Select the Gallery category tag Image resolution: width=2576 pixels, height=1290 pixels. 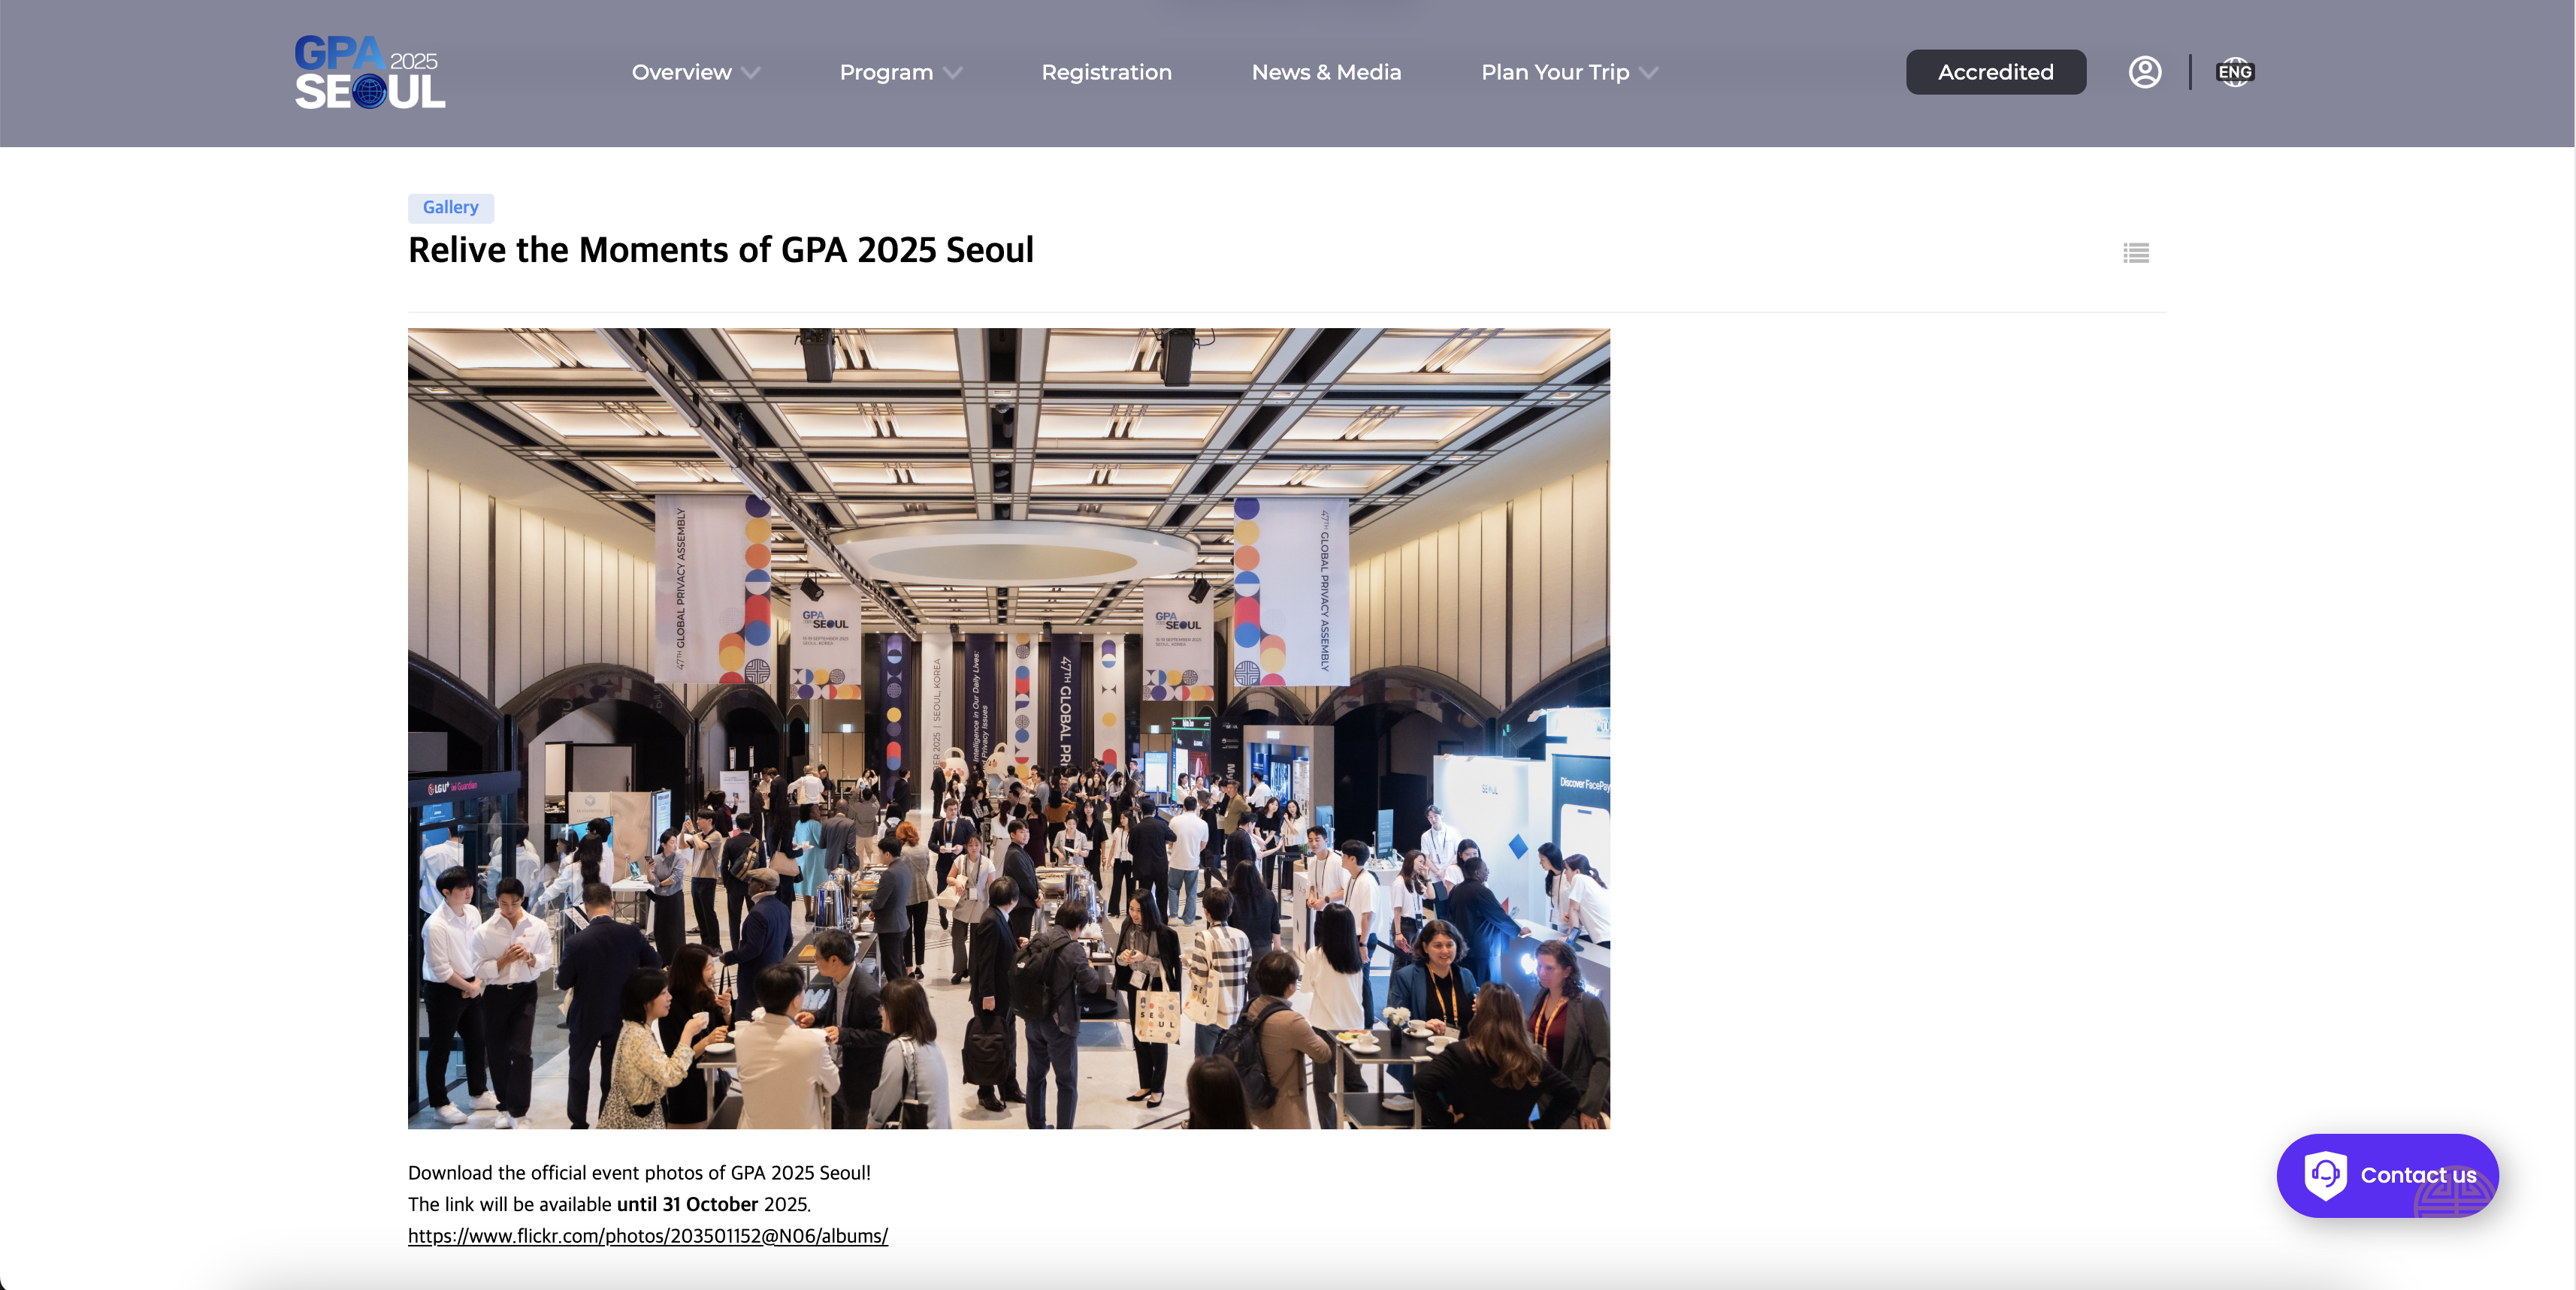click(x=450, y=208)
